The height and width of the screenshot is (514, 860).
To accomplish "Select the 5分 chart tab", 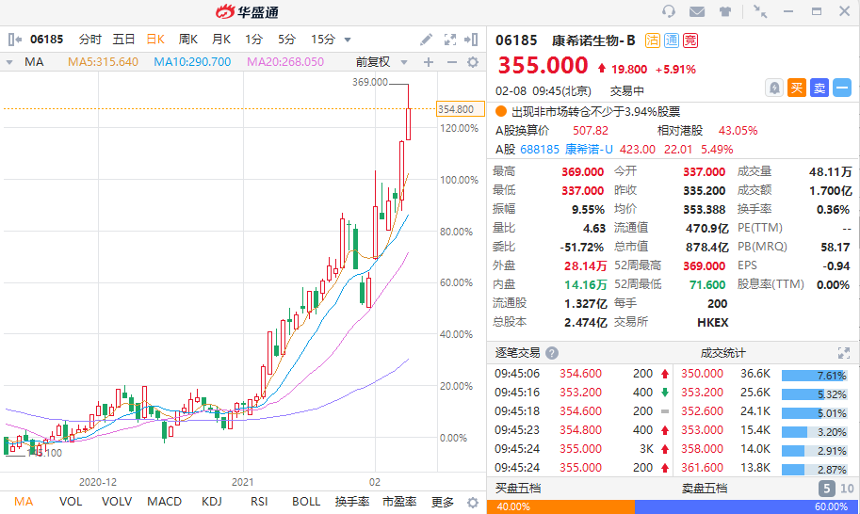I will pos(286,40).
